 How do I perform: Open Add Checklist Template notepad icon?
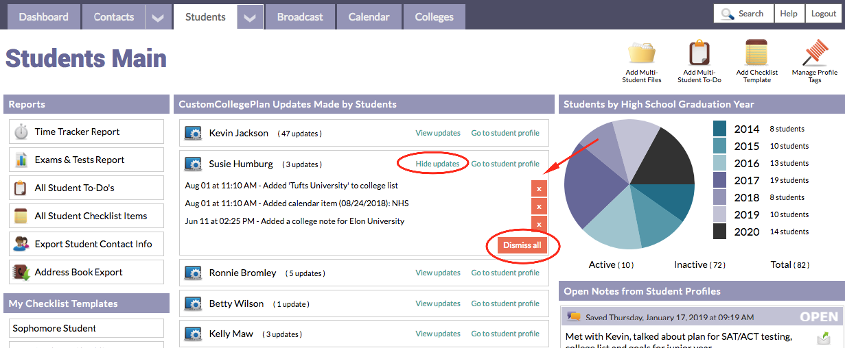point(756,53)
